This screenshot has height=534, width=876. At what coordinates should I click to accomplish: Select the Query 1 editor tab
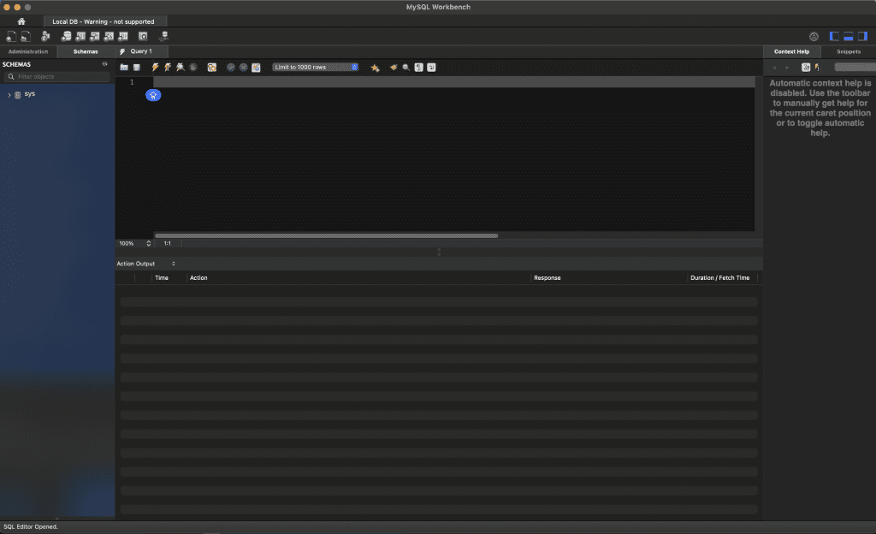141,51
